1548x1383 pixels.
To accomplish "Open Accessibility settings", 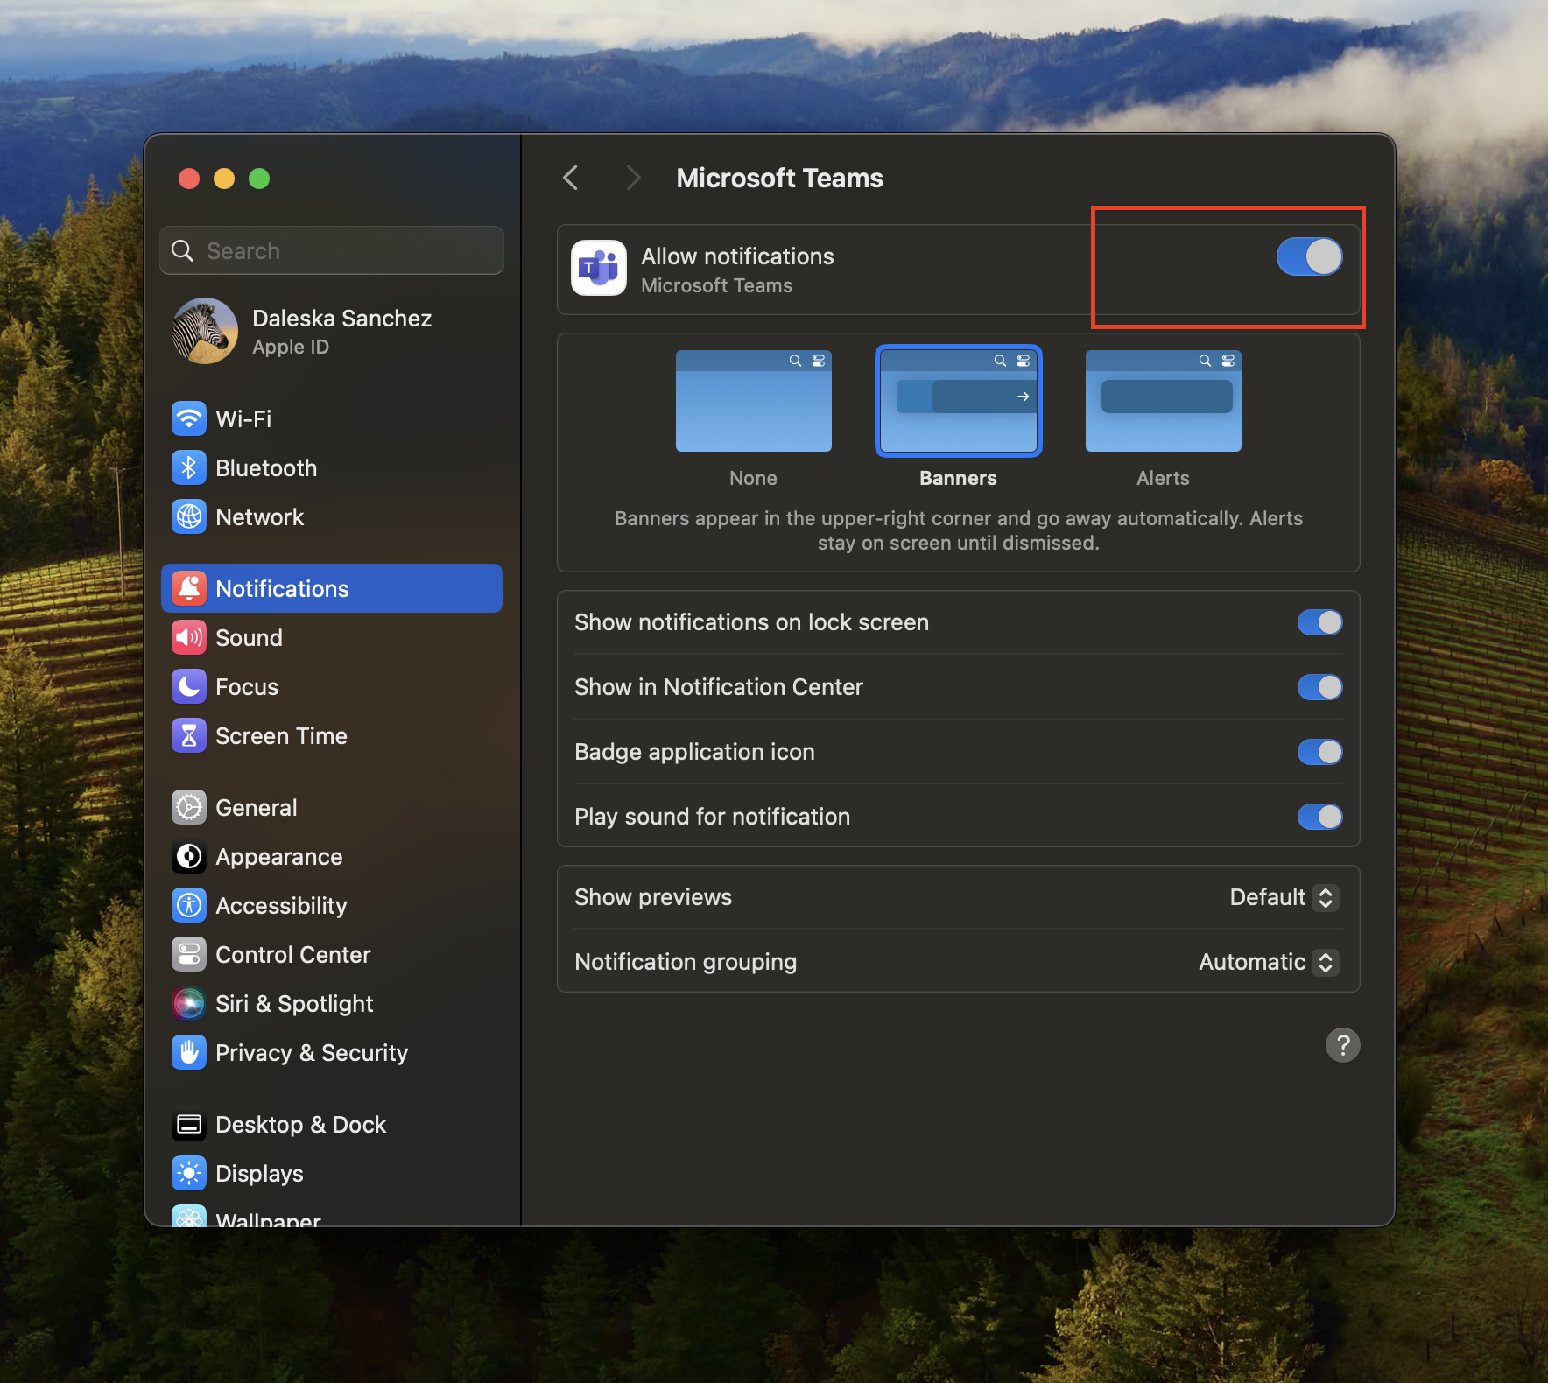I will (x=332, y=905).
